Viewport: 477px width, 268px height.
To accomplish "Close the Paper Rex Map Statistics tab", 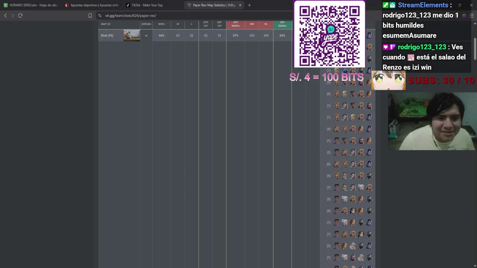I will point(240,5).
